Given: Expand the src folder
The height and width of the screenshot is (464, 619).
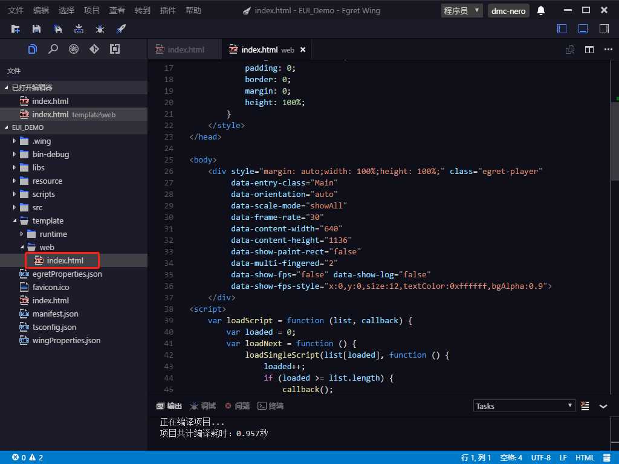Looking at the screenshot, I should pyautogui.click(x=74, y=208).
